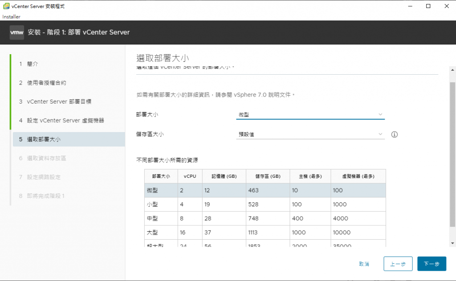Close the installer window
Viewport: 456px width, 281px height.
[x=447, y=6]
